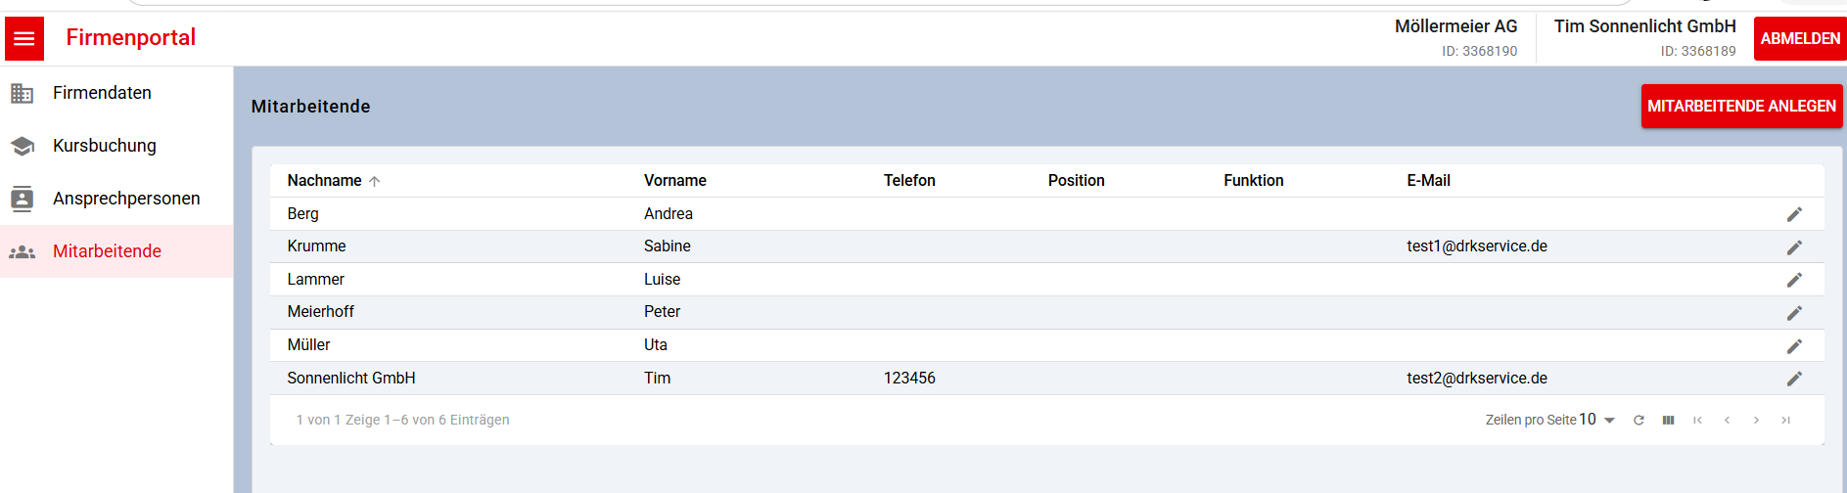
Task: Open Kursbuchung section
Action: click(x=116, y=146)
